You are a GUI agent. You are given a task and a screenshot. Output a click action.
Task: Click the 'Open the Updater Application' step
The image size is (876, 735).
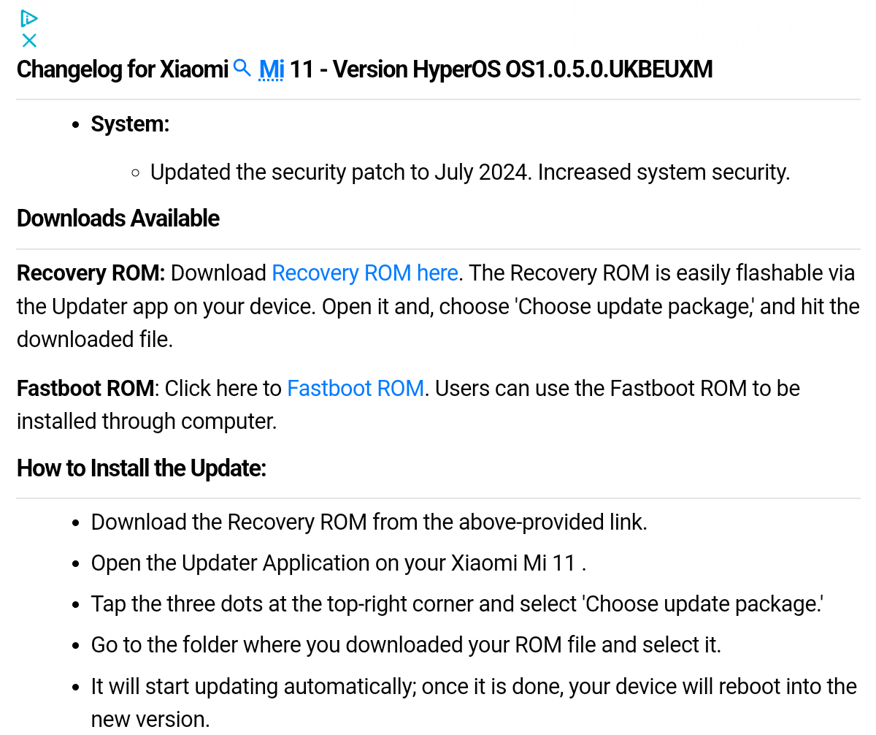pyautogui.click(x=338, y=563)
